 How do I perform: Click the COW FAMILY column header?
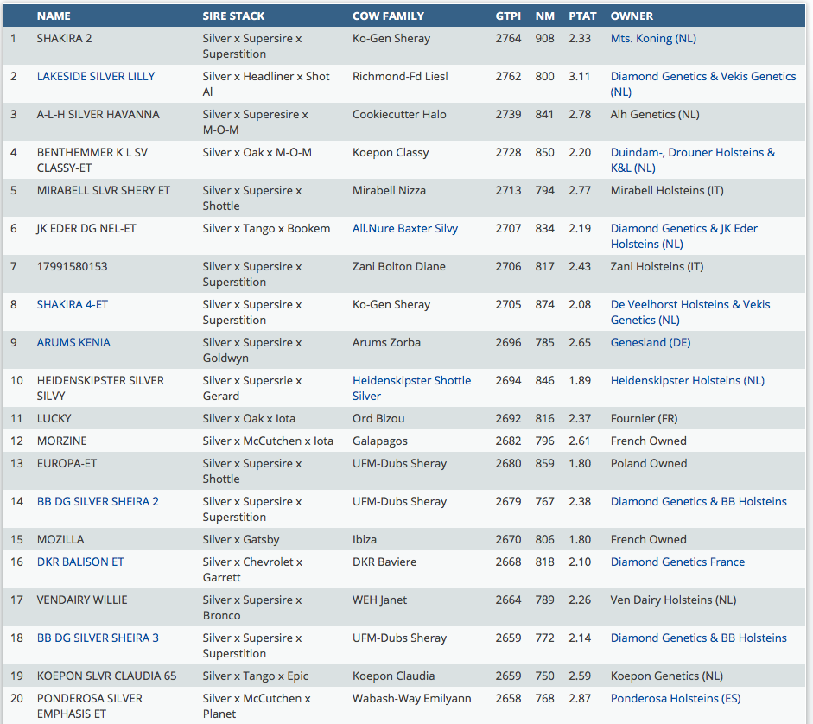coord(388,16)
